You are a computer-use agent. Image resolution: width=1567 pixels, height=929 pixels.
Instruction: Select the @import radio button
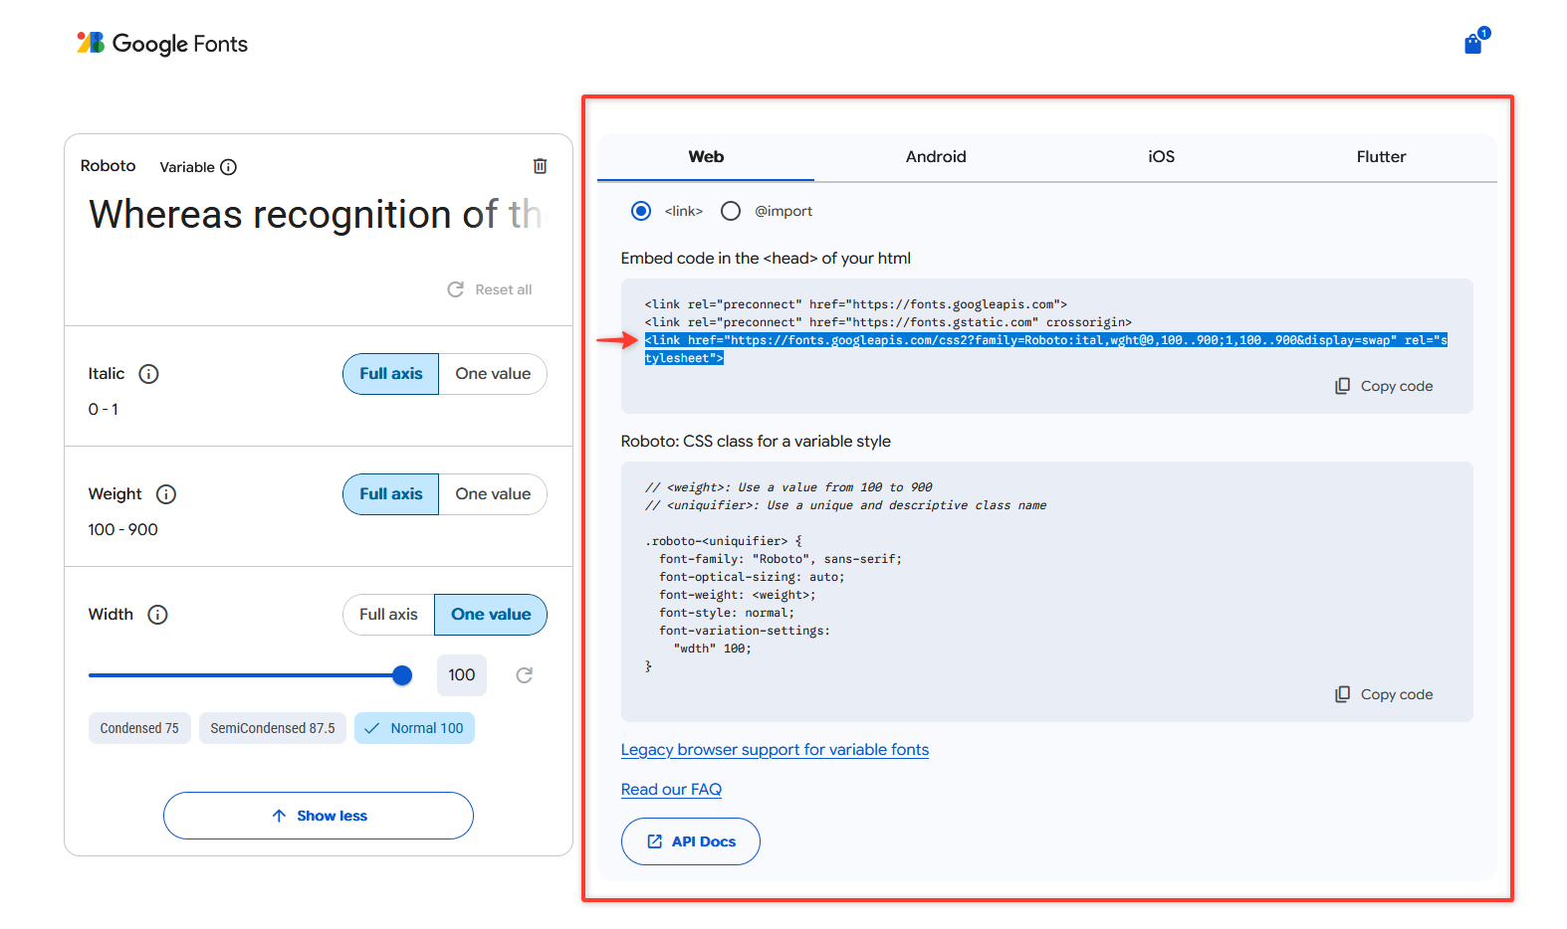pyautogui.click(x=731, y=211)
